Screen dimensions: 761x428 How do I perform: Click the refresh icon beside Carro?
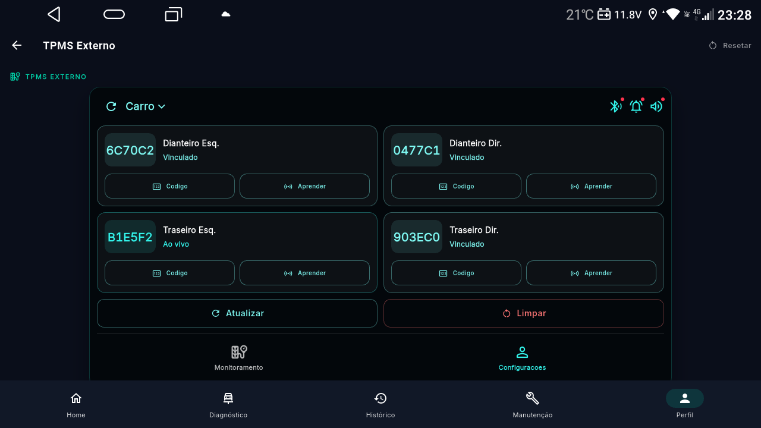(x=111, y=106)
